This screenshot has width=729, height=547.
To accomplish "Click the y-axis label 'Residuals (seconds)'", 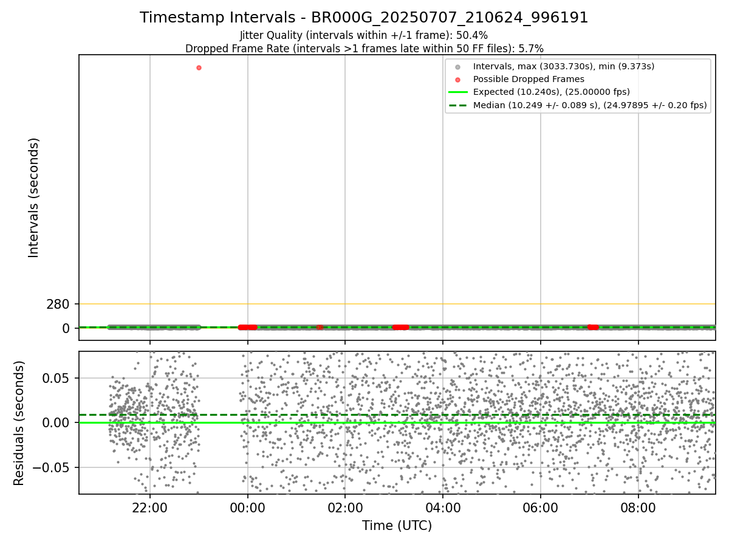I will (19, 423).
